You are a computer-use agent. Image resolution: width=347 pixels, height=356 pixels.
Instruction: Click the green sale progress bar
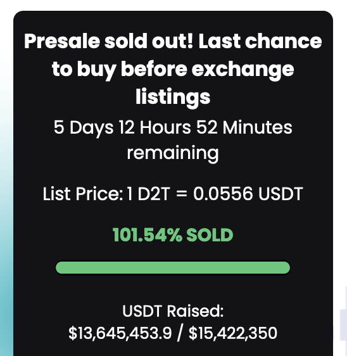tap(173, 267)
